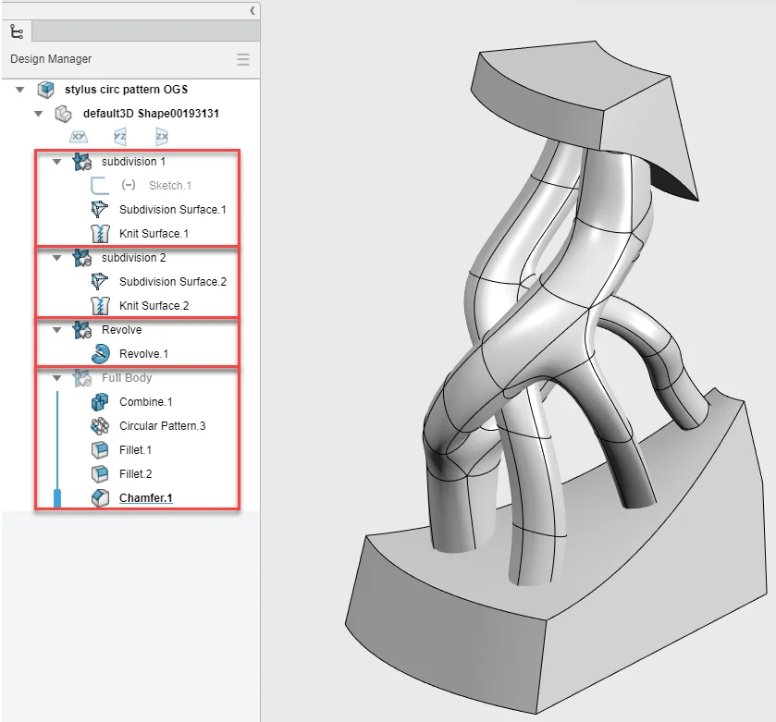Click the Sketch.1 icon
Viewport: 776px width, 722px height.
101,186
